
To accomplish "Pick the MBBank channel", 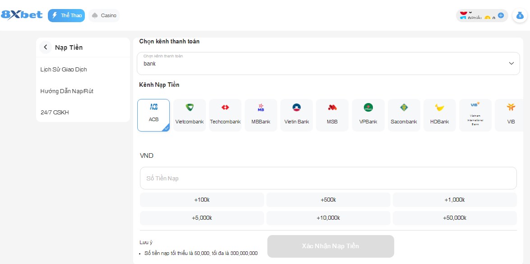I will point(261,115).
